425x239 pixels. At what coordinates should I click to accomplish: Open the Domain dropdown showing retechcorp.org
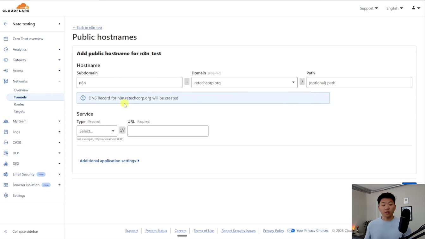[x=244, y=83]
